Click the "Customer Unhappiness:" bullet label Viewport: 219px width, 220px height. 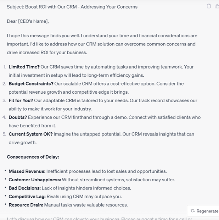coord(35,180)
